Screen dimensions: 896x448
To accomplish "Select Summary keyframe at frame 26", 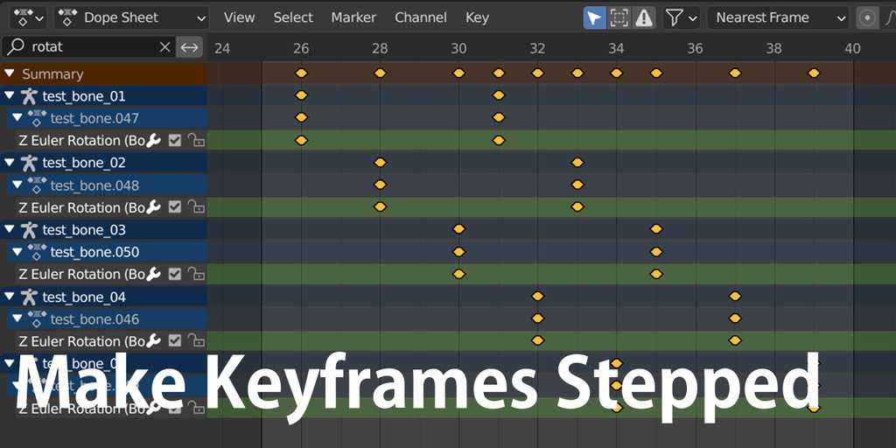I will pyautogui.click(x=301, y=73).
